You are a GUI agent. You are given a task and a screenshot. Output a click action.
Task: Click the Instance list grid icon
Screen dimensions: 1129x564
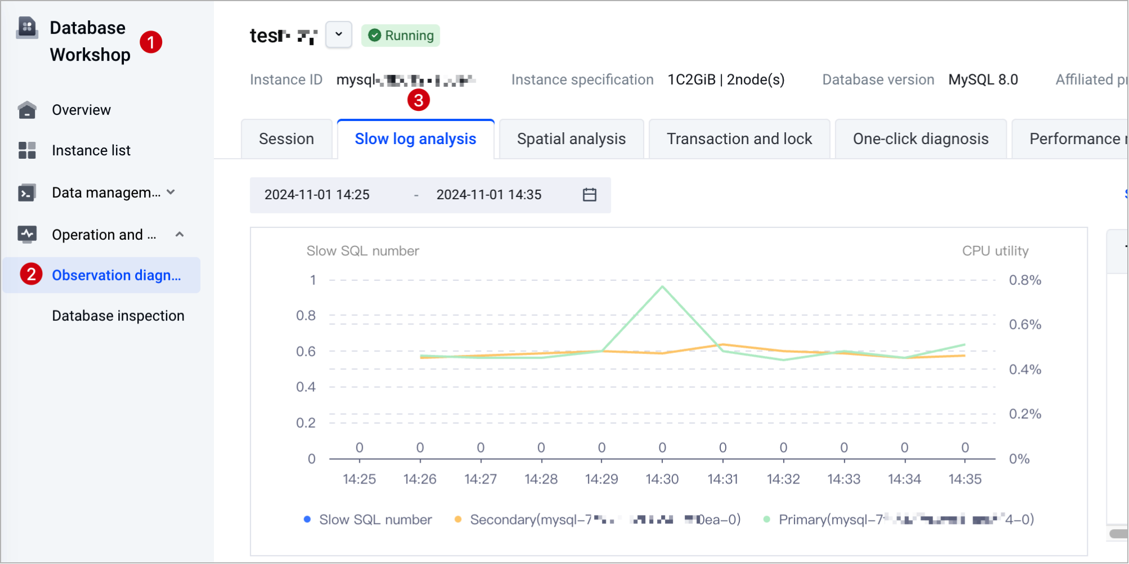[x=26, y=150]
